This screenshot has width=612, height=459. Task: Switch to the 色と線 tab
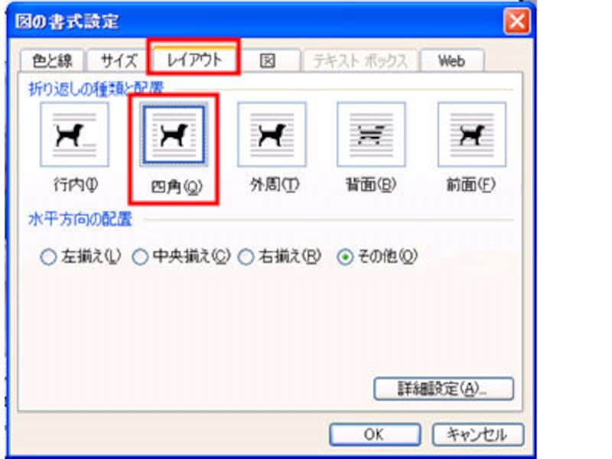52,61
